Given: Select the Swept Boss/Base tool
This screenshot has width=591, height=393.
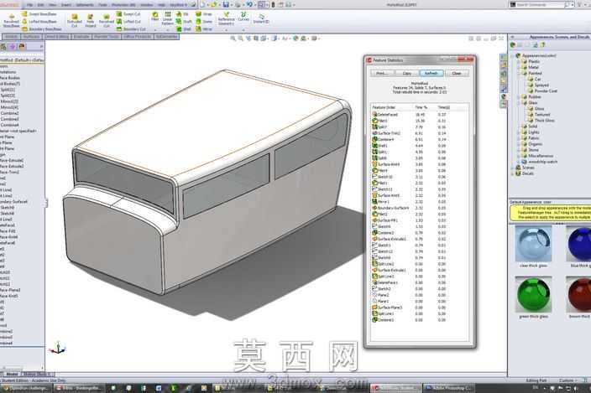Looking at the screenshot, I should (39, 14).
